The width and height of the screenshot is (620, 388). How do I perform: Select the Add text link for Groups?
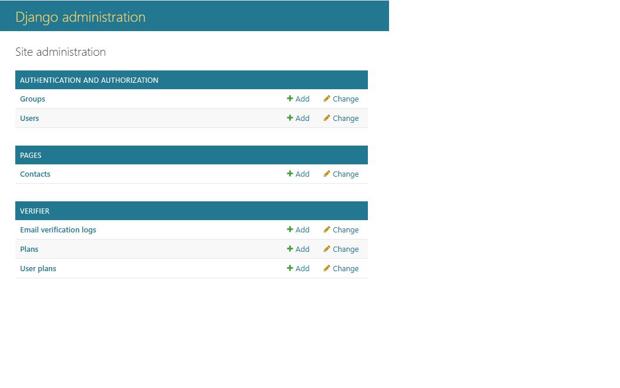click(303, 99)
